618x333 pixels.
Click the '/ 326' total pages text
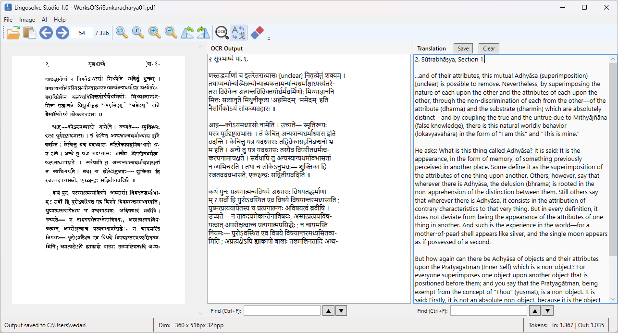point(102,33)
